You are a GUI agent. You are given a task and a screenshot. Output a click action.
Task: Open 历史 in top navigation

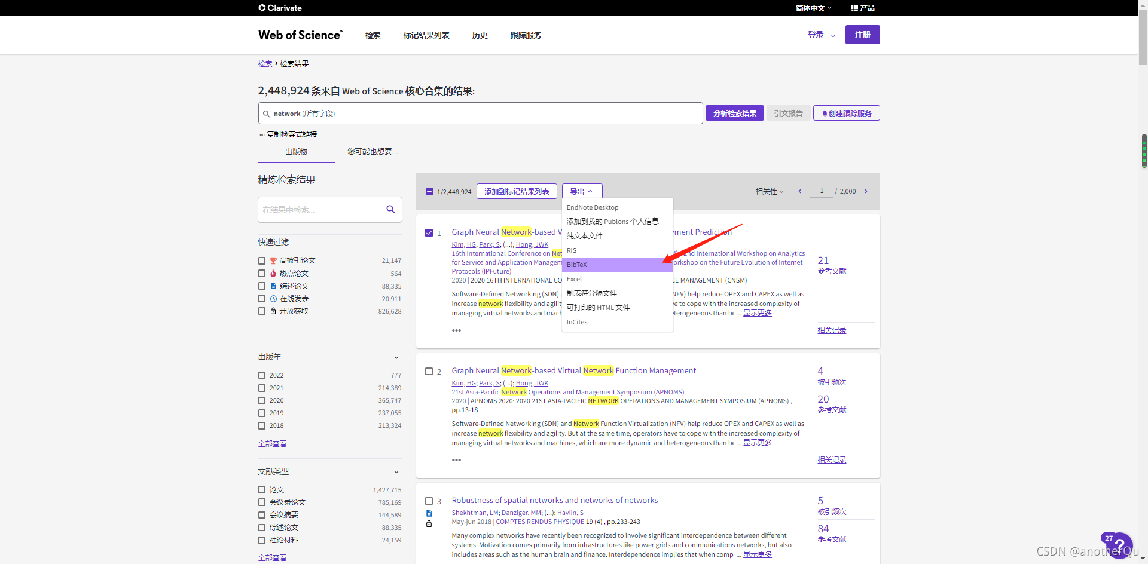(480, 35)
